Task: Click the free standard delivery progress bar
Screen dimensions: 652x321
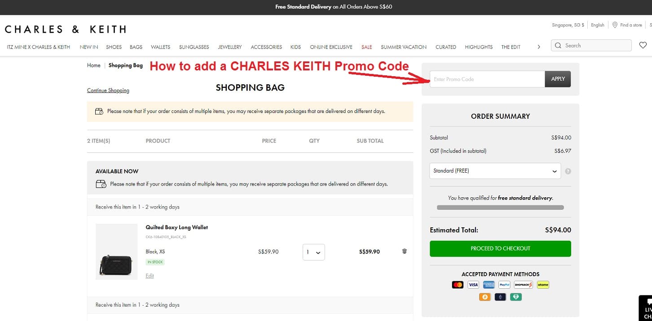Action: pos(500,207)
